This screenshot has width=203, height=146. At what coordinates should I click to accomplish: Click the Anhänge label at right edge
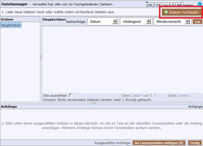coord(195,107)
